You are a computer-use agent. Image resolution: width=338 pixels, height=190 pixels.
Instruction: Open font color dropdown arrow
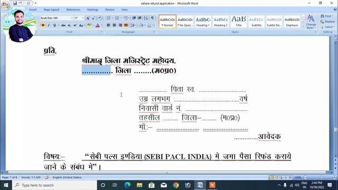pos(101,25)
